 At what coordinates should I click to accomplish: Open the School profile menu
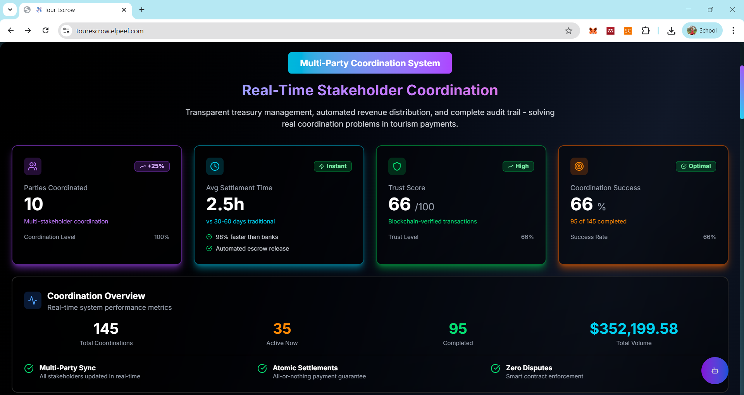click(702, 31)
